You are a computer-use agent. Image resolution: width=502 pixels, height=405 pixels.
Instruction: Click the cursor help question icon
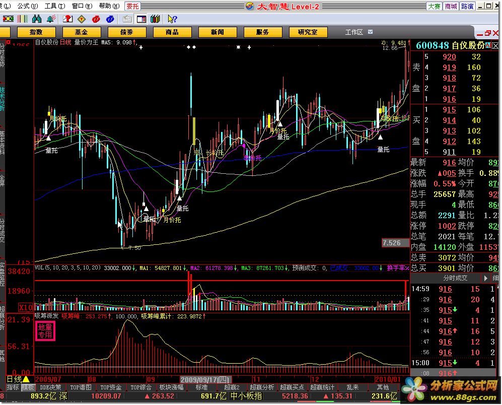(x=172, y=19)
